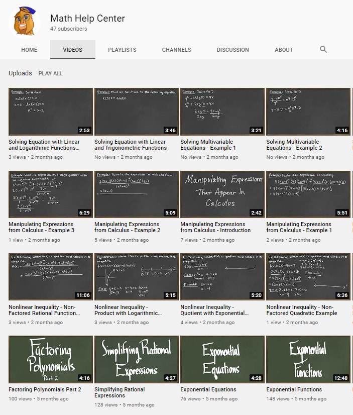Open Manipulating Expressions Example 3 thumbnail
Screen dimensions: 353x415
(x=51, y=194)
